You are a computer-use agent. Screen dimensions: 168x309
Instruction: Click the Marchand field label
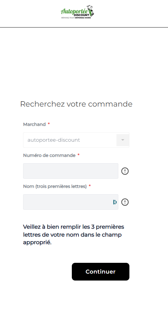pos(34,124)
